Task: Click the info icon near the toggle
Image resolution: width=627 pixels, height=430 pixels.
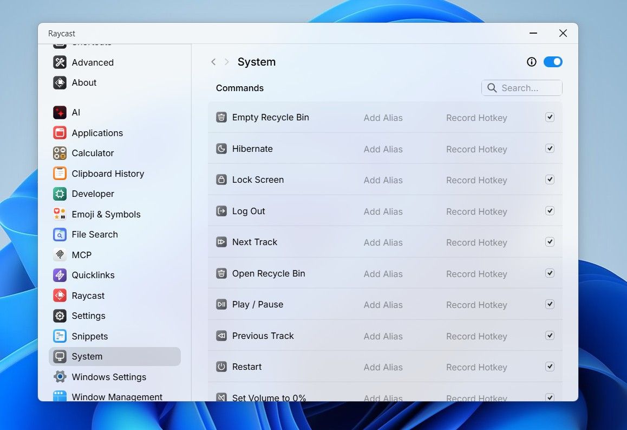Action: tap(531, 62)
